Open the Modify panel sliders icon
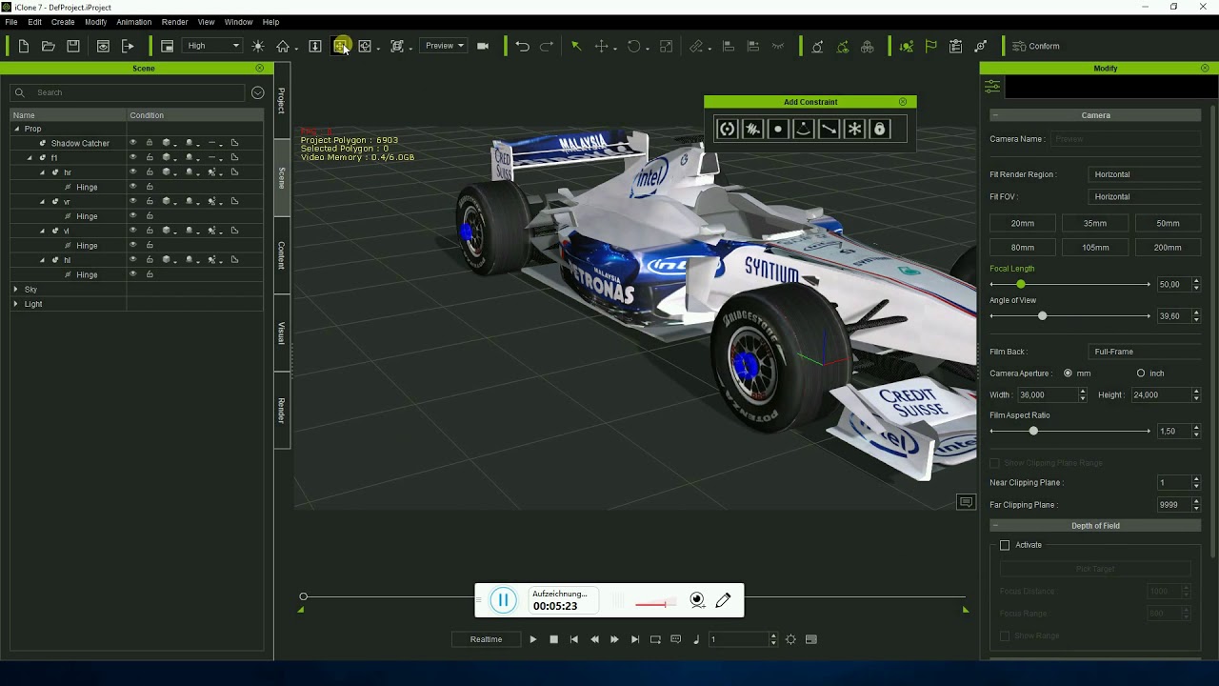Screen dimensions: 1219x686 click(992, 87)
